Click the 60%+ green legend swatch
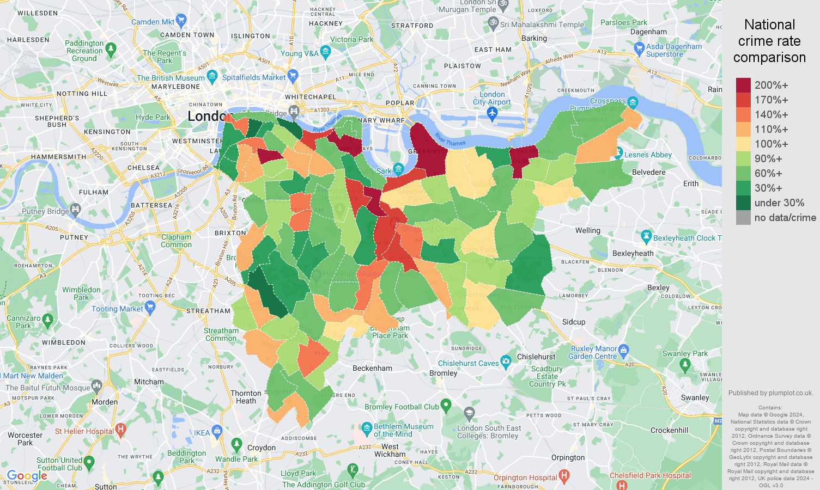 pos(743,173)
